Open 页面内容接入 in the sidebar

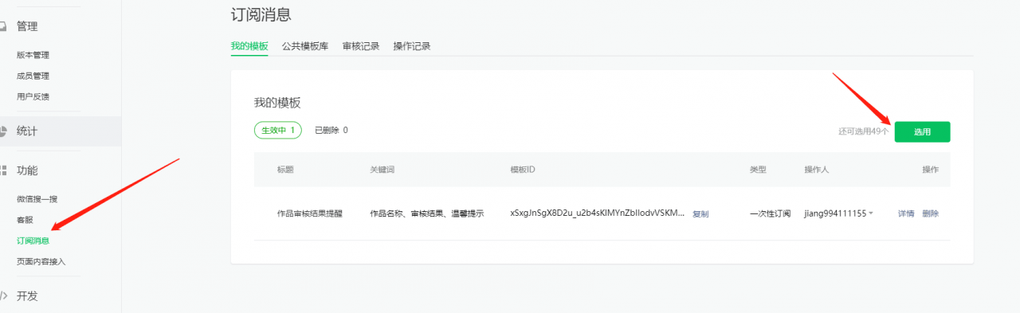[x=41, y=261]
